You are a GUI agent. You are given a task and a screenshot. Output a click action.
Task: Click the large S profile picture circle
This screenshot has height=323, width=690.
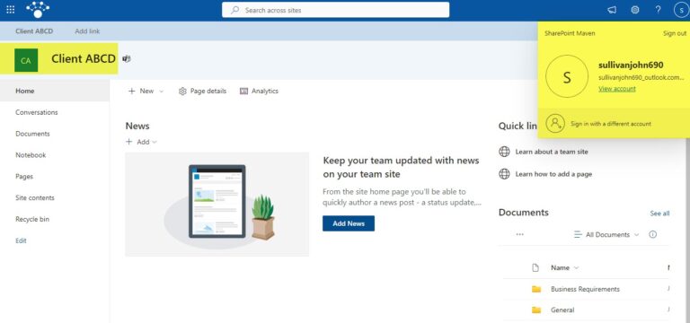pos(567,76)
